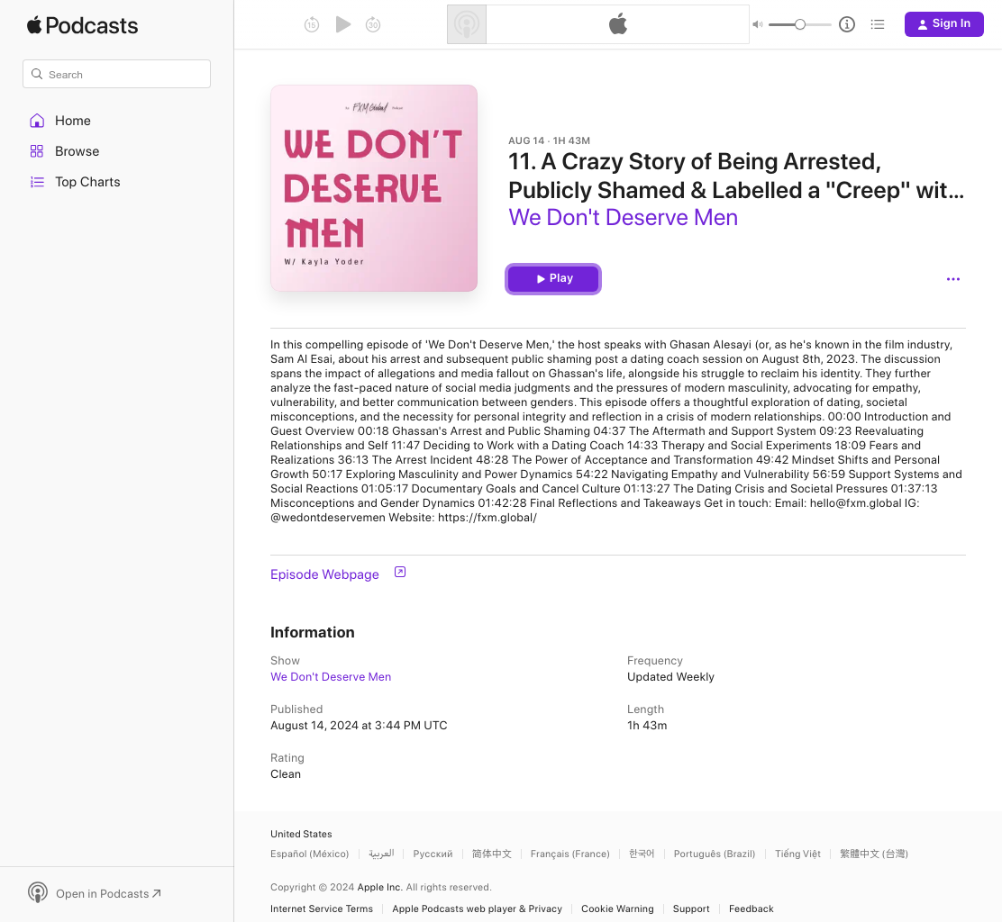The image size is (1002, 922).
Task: Click the AUG 14 · 1H 43M text
Action: click(549, 140)
